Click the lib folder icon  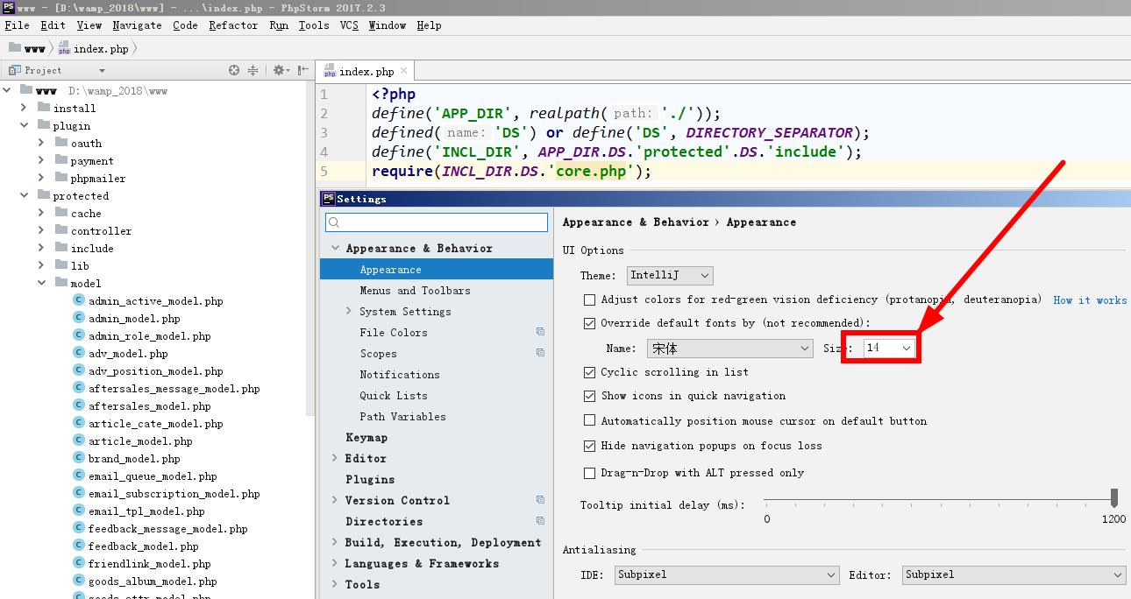pos(61,265)
